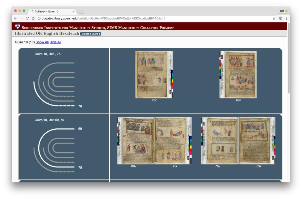The height and width of the screenshot is (199, 302).
Task: View site information icon in address bar
Action: click(x=39, y=18)
